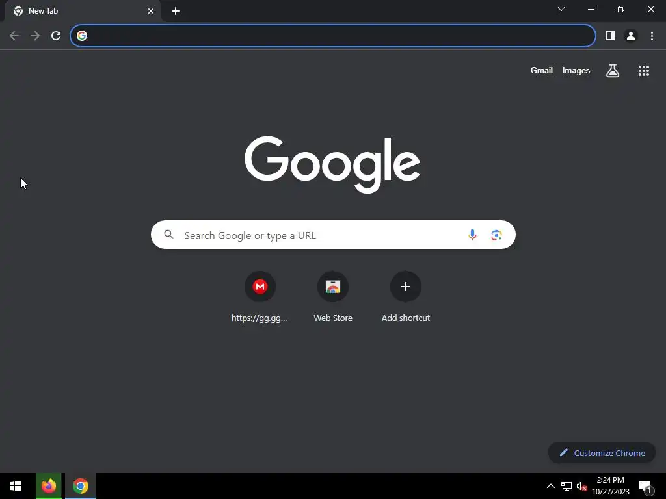Reload the current page
Screen dimensions: 666x499
click(x=56, y=36)
